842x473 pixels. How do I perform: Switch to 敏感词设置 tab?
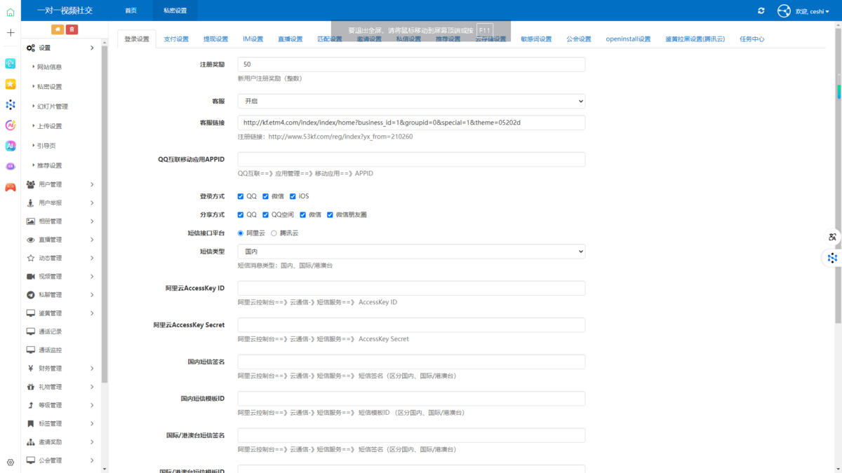(536, 39)
